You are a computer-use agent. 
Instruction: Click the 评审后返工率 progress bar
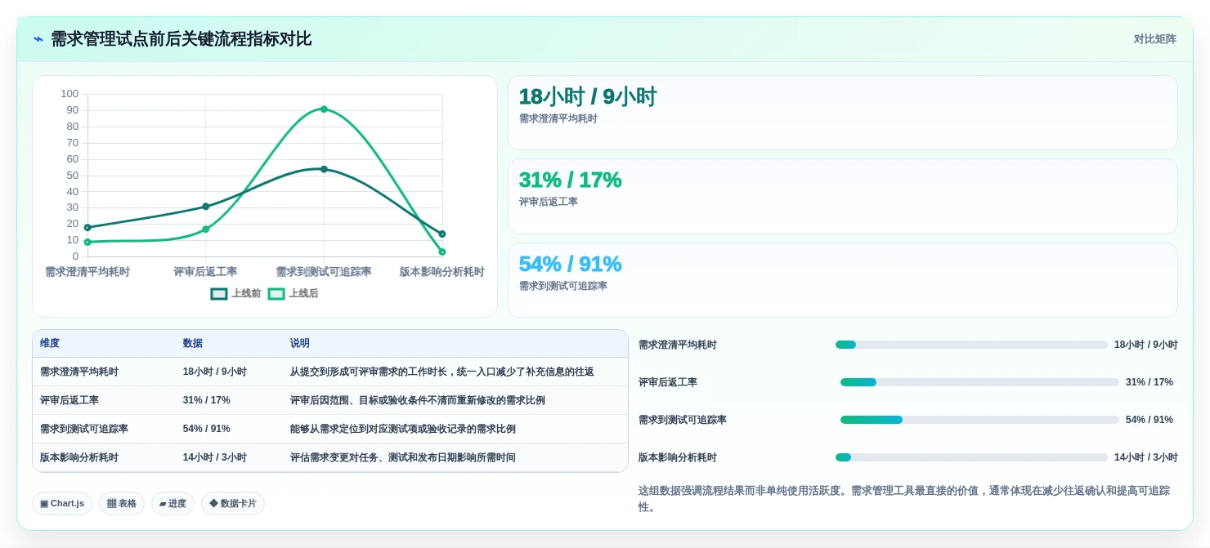[979, 382]
